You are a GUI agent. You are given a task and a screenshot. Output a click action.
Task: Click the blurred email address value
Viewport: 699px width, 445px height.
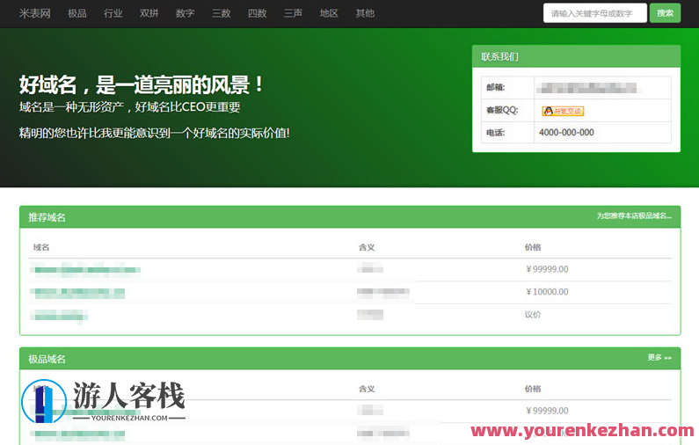[586, 88]
